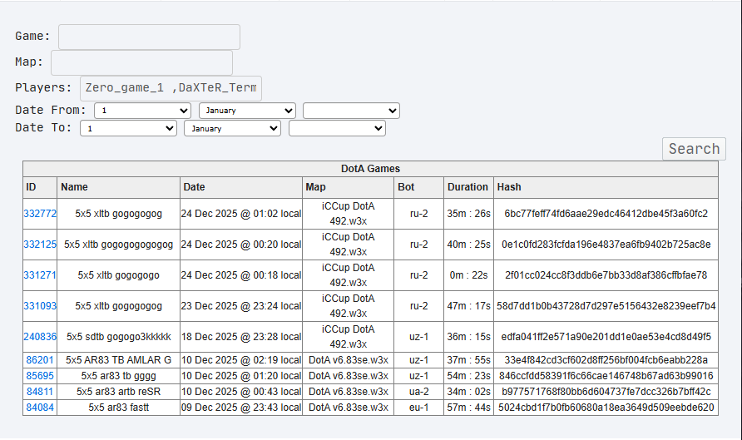Open game ID 240836 link
Image resolution: width=742 pixels, height=440 pixels.
tap(40, 337)
